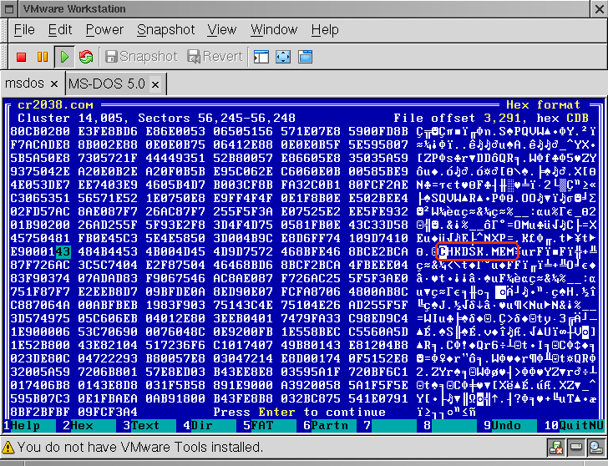Screen dimensions: 608x466
Task: Open the Power menu
Action: [104, 29]
